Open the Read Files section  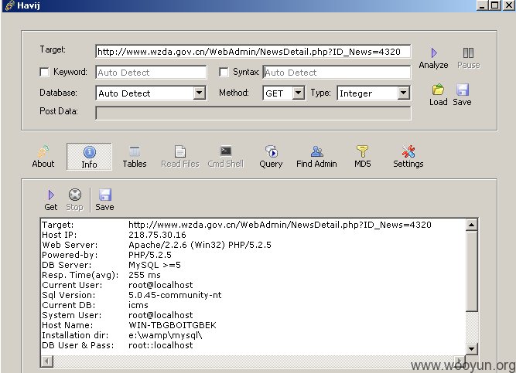click(x=180, y=157)
